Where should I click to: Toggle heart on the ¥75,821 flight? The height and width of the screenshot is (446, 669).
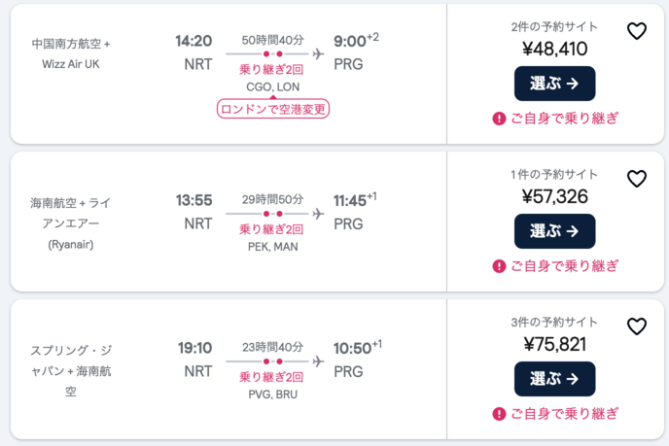pyautogui.click(x=636, y=326)
